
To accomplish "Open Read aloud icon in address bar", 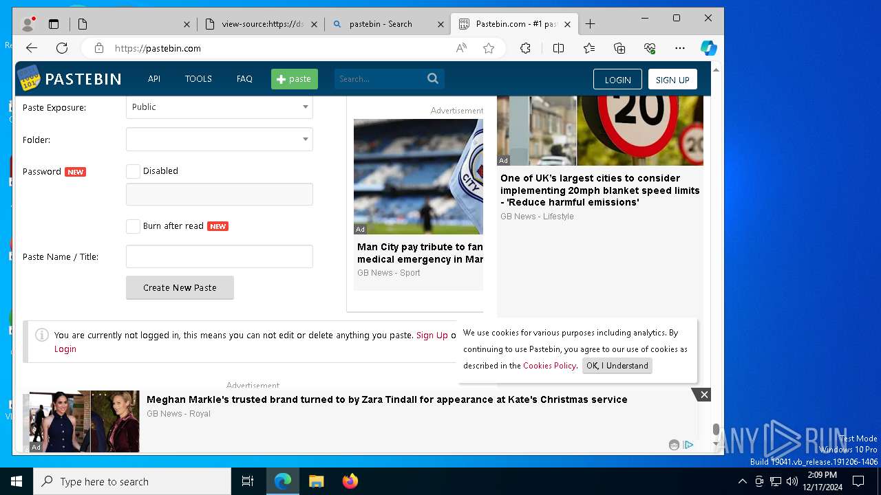I will click(461, 48).
